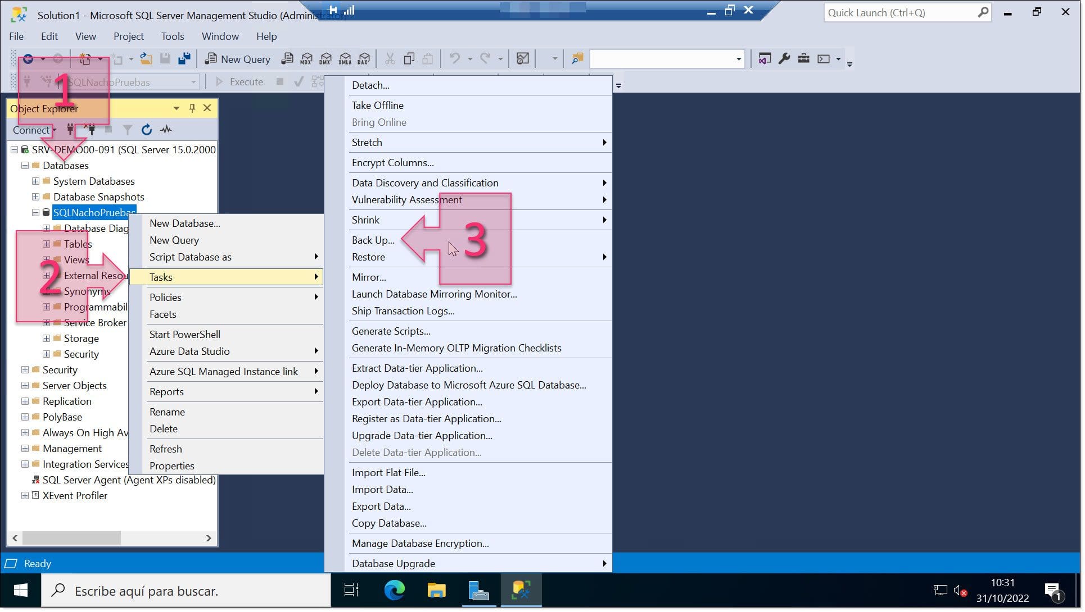Click the Open File folder icon
Image resolution: width=1085 pixels, height=612 pixels.
pyautogui.click(x=146, y=58)
